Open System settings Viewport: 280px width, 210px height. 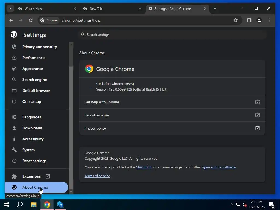point(37,150)
